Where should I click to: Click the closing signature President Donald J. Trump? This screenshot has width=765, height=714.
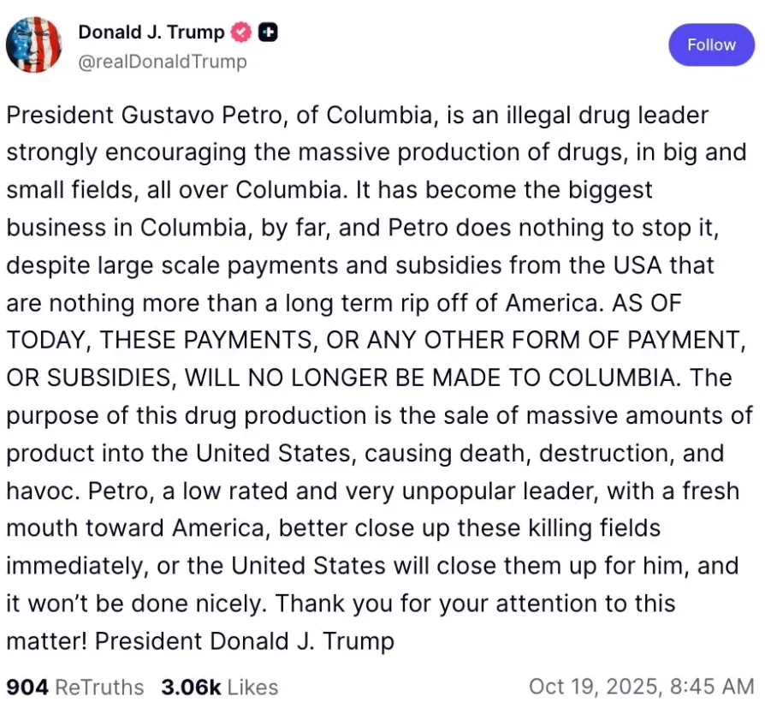(245, 641)
